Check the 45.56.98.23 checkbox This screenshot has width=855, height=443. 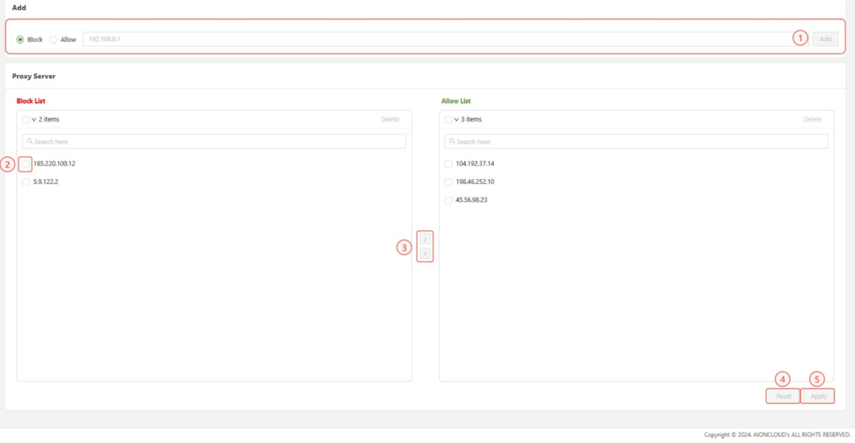pyautogui.click(x=448, y=200)
